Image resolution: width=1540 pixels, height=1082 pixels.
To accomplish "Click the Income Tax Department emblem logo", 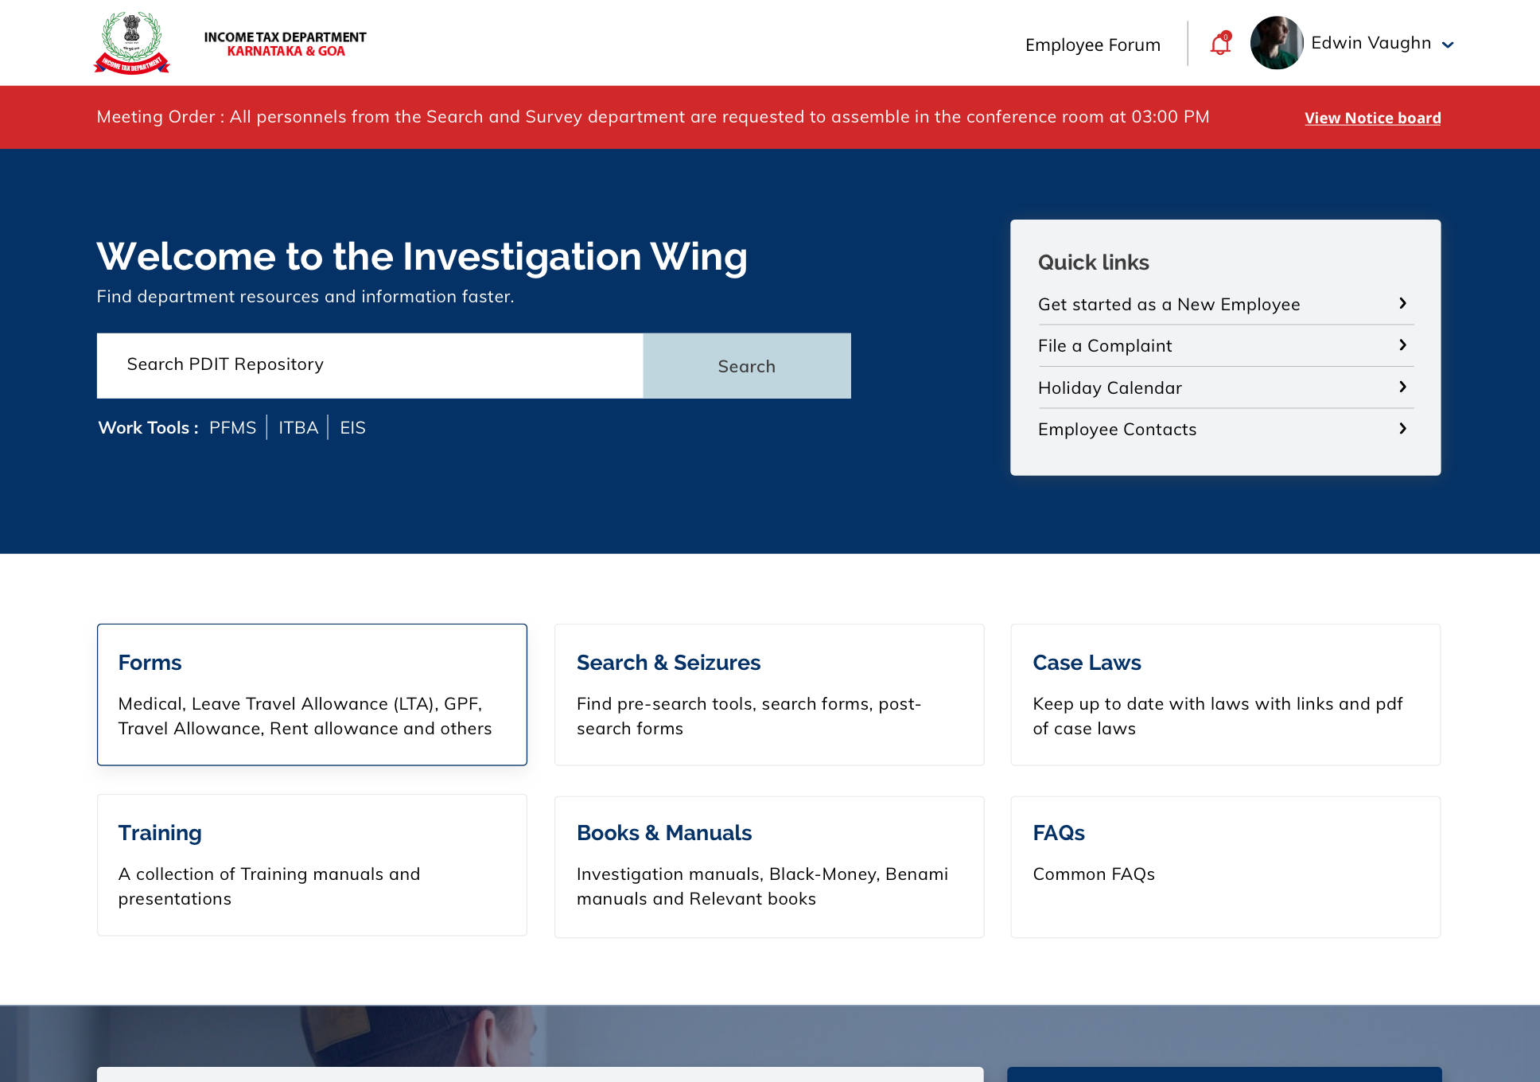I will 132,43.
